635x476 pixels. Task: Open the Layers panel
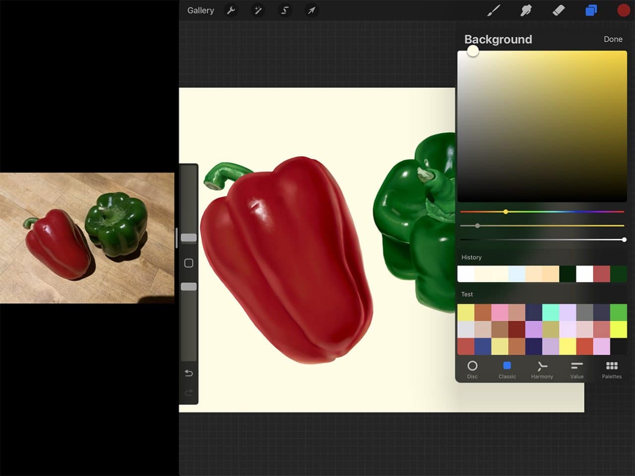pyautogui.click(x=590, y=10)
